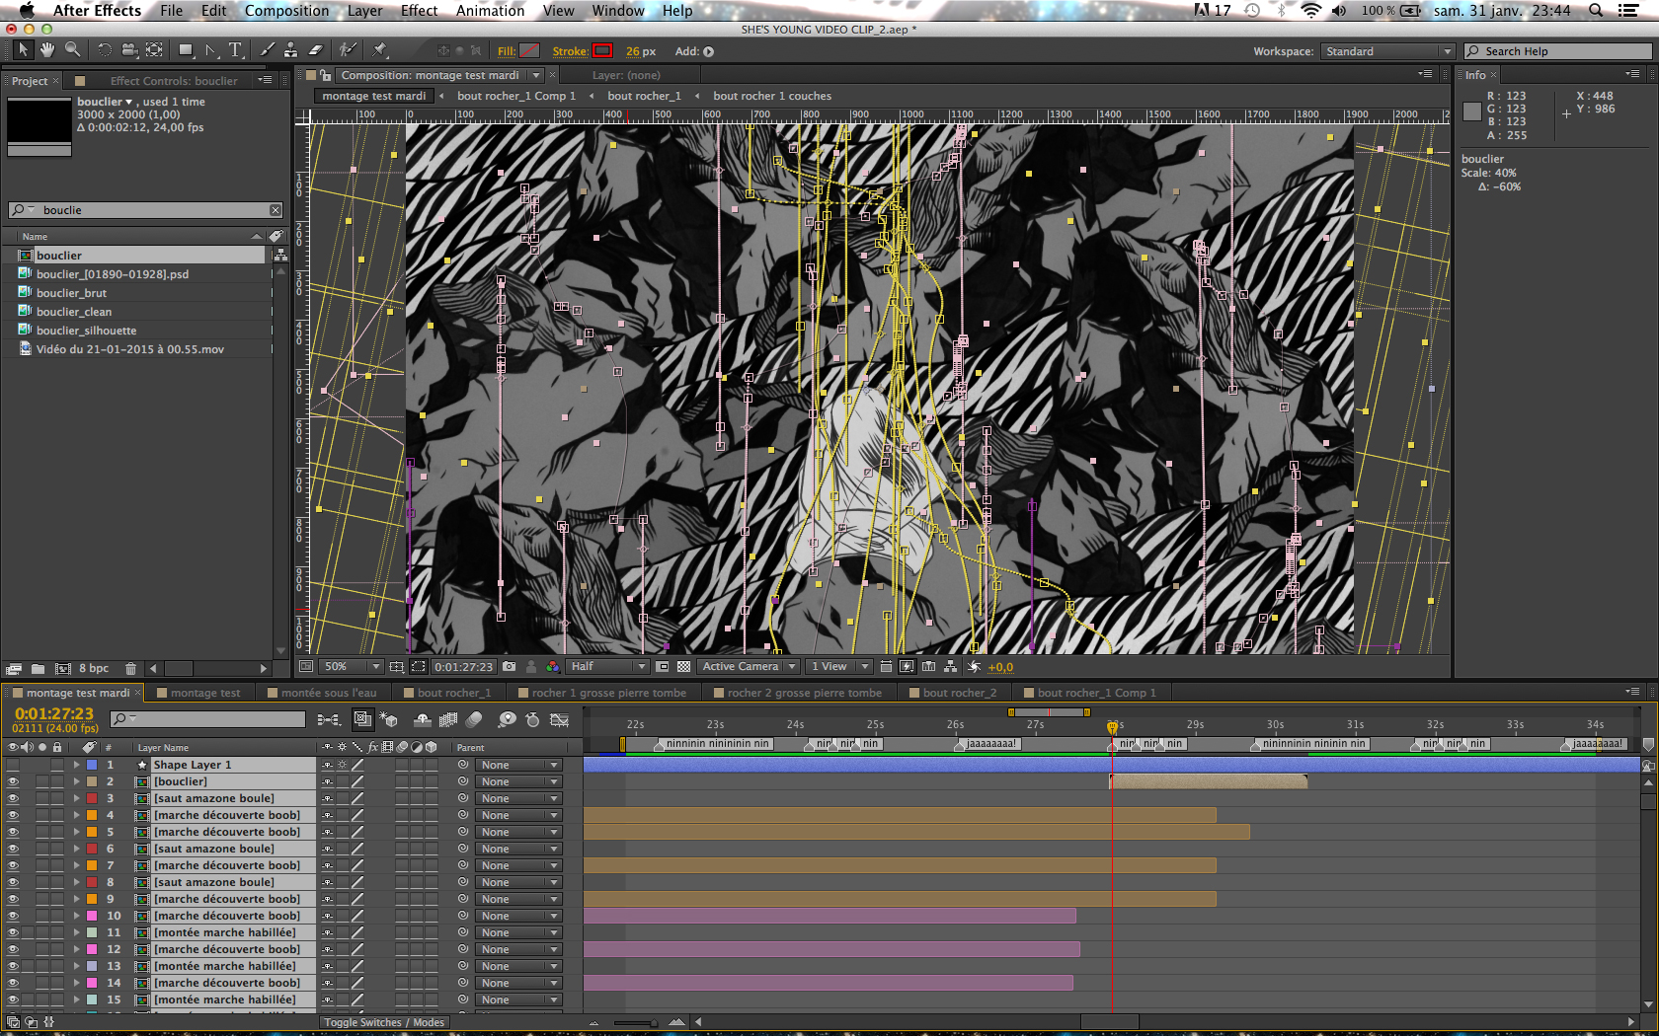
Task: Click the Add shape contents button
Action: (x=708, y=51)
